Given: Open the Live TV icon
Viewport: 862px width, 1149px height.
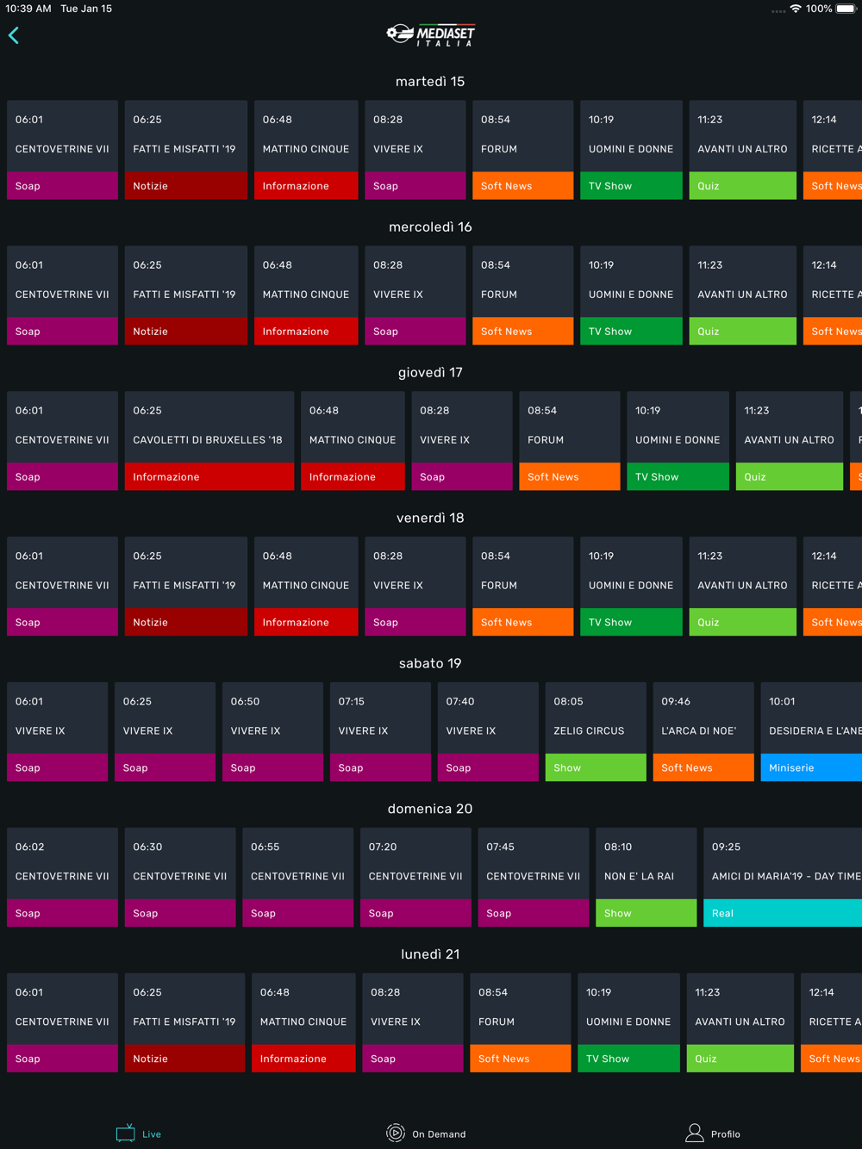Looking at the screenshot, I should [x=126, y=1133].
